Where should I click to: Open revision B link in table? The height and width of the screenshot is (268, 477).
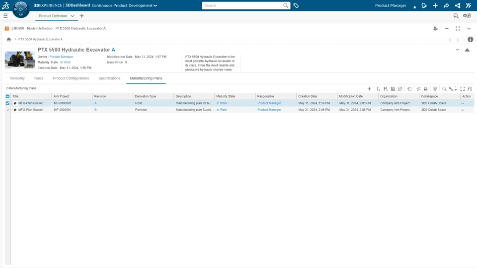95,110
